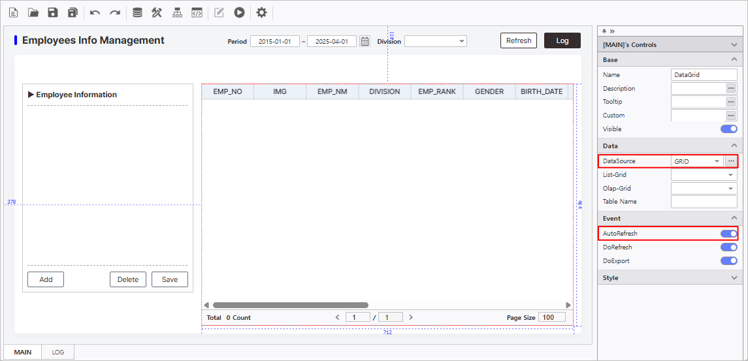
Task: Switch to the MAIN tab
Action: pos(22,352)
